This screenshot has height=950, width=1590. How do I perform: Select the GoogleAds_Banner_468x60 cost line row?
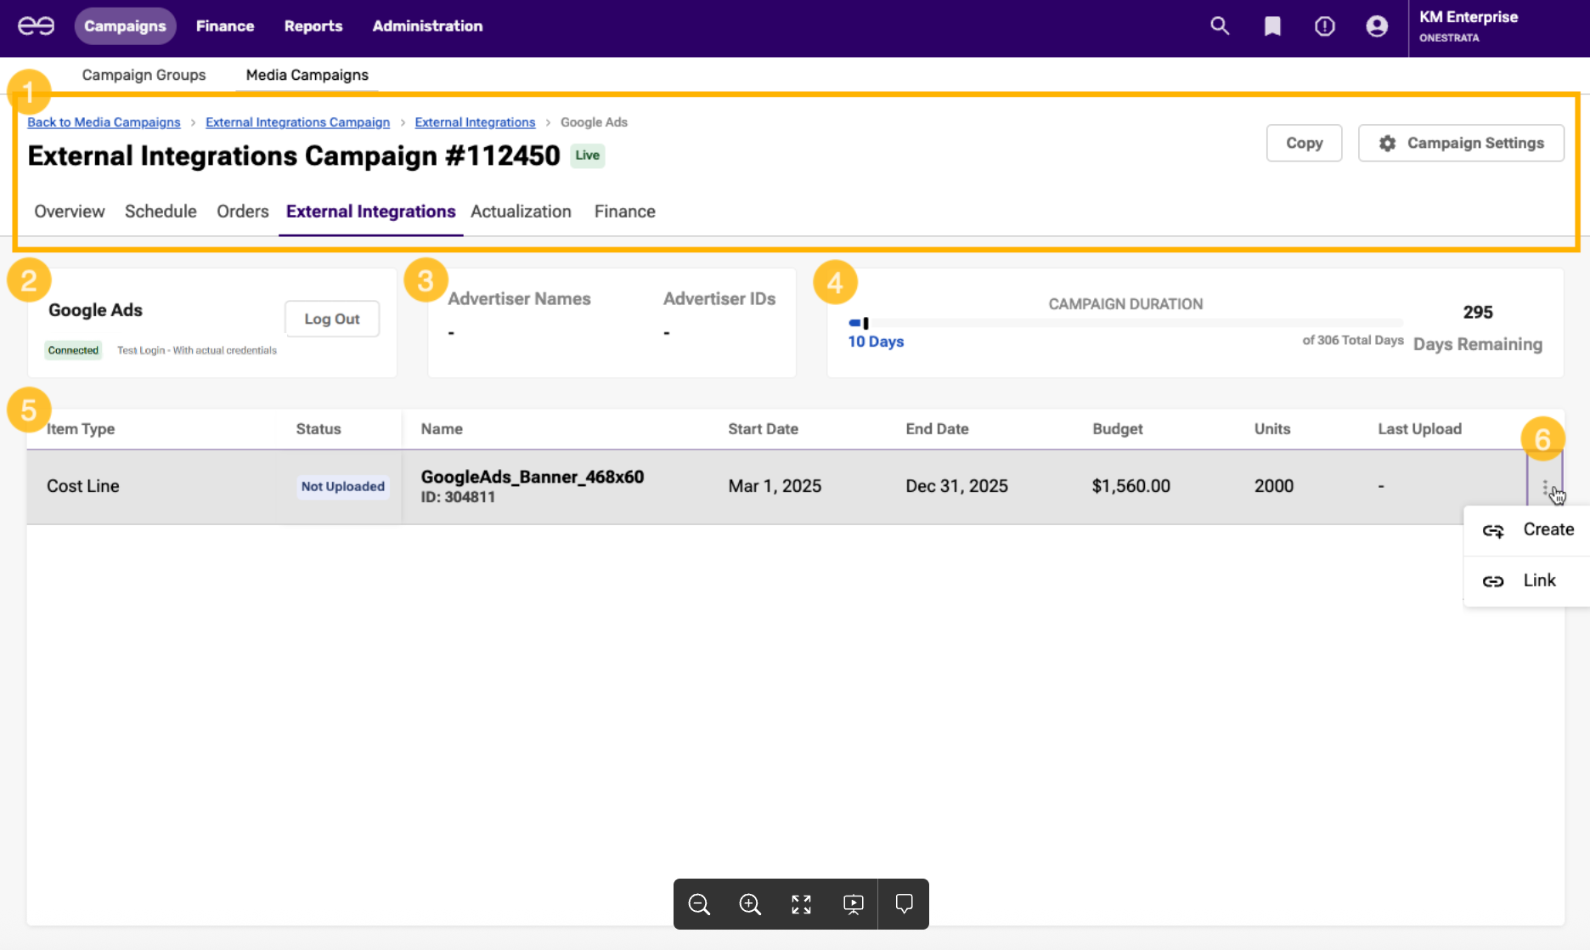click(x=532, y=478)
